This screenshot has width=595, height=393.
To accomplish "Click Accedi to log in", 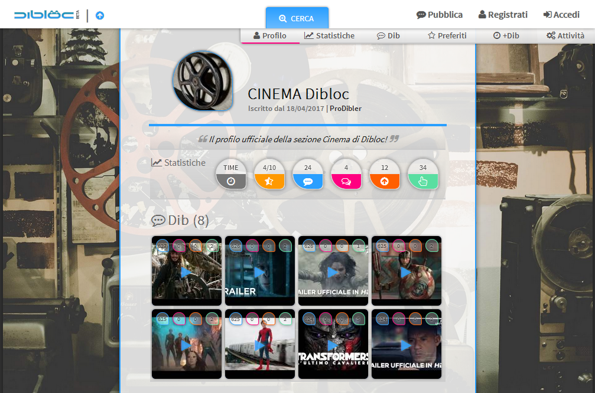I will pos(561,15).
